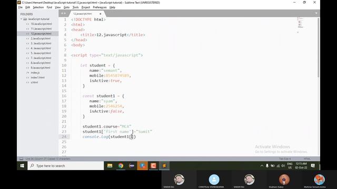Click the line and column status text
This screenshot has height=189, width=337.
tap(48, 159)
